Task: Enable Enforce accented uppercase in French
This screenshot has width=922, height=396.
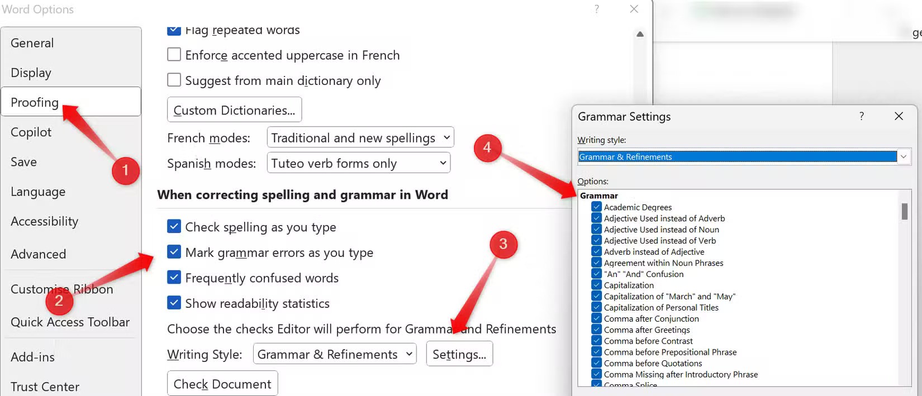Action: pyautogui.click(x=174, y=55)
